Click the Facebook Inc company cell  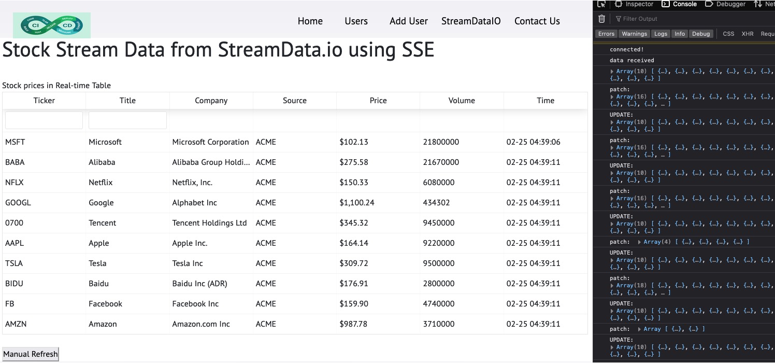click(x=211, y=304)
